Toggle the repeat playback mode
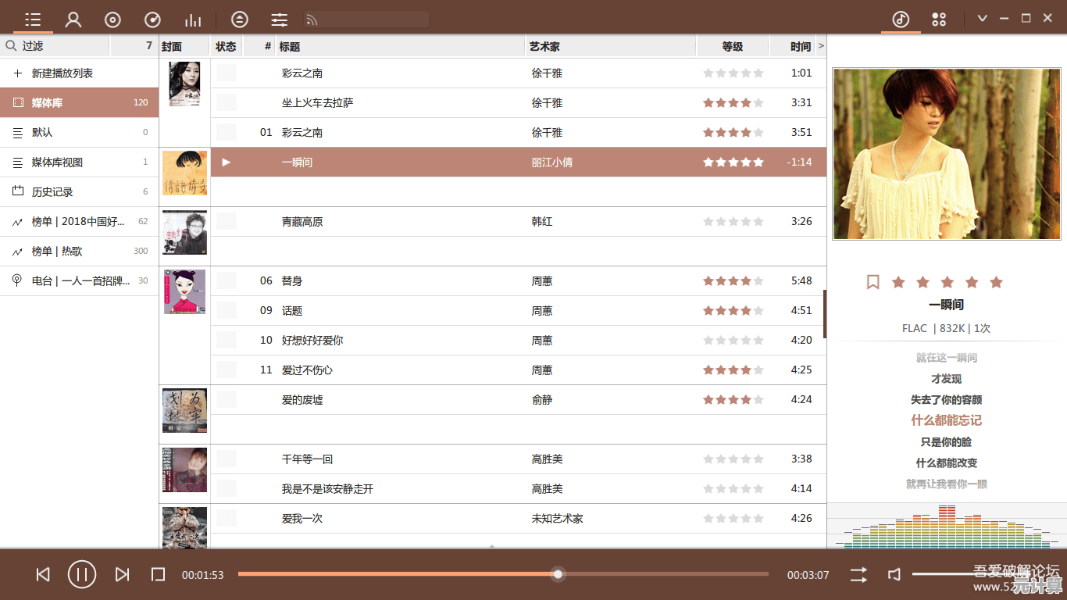The height and width of the screenshot is (600, 1067). [x=858, y=575]
